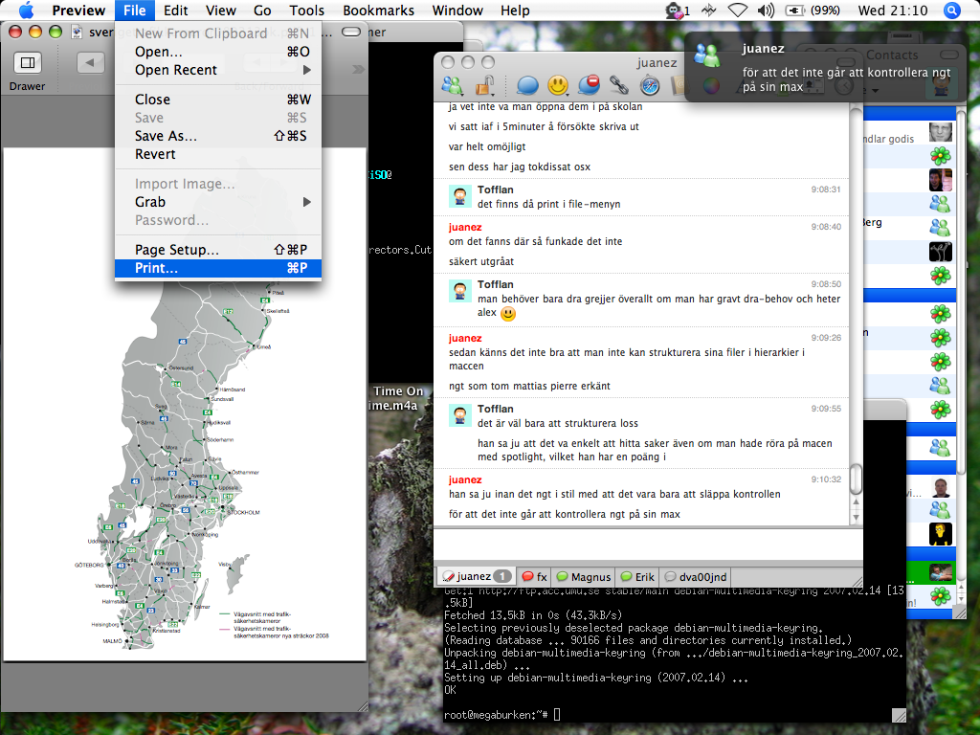
Task: Click the chat scrollbar down arrow
Action: 856,518
